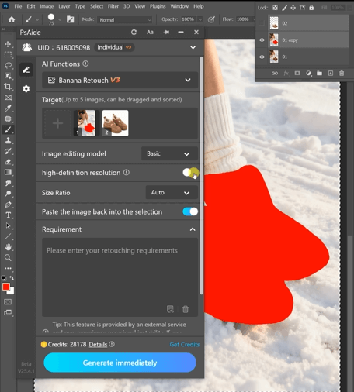Select the Clone Stamp tool
Screen dimensions: 354x392
(x=8, y=140)
